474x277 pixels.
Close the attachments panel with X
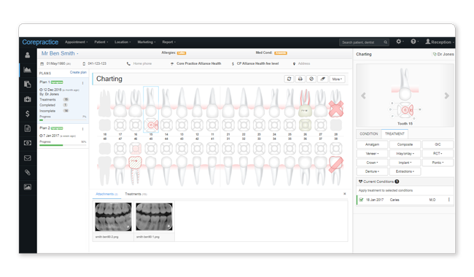345,194
